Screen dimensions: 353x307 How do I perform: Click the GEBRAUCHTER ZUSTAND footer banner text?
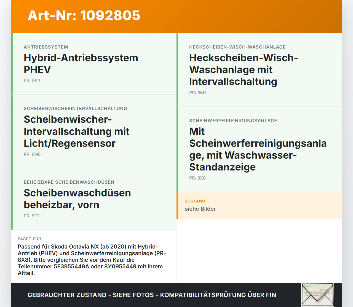152,295
